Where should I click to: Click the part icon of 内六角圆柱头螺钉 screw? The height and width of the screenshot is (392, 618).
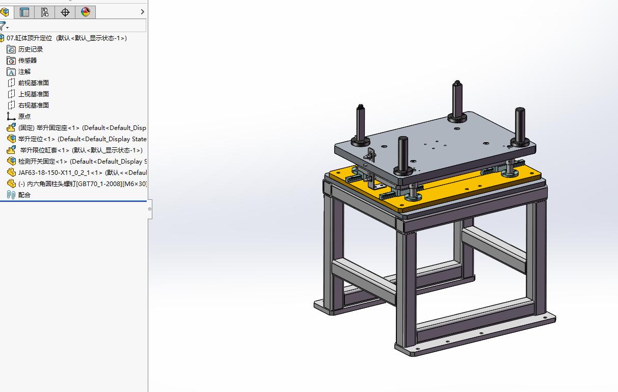[x=11, y=184]
